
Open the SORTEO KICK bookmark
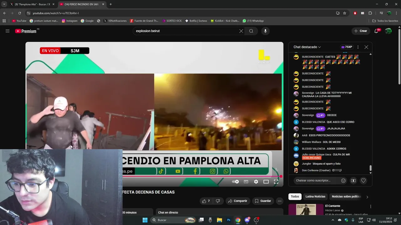tap(172, 21)
